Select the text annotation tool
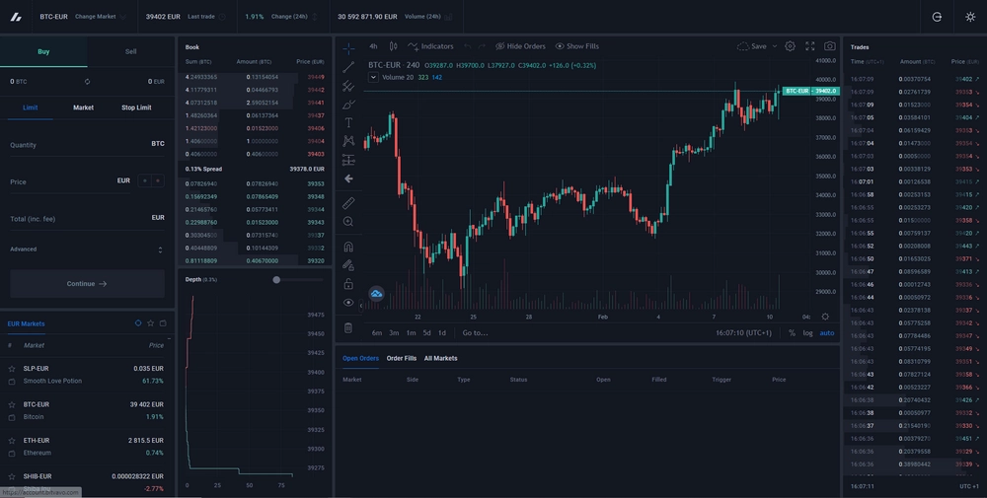 (348, 122)
